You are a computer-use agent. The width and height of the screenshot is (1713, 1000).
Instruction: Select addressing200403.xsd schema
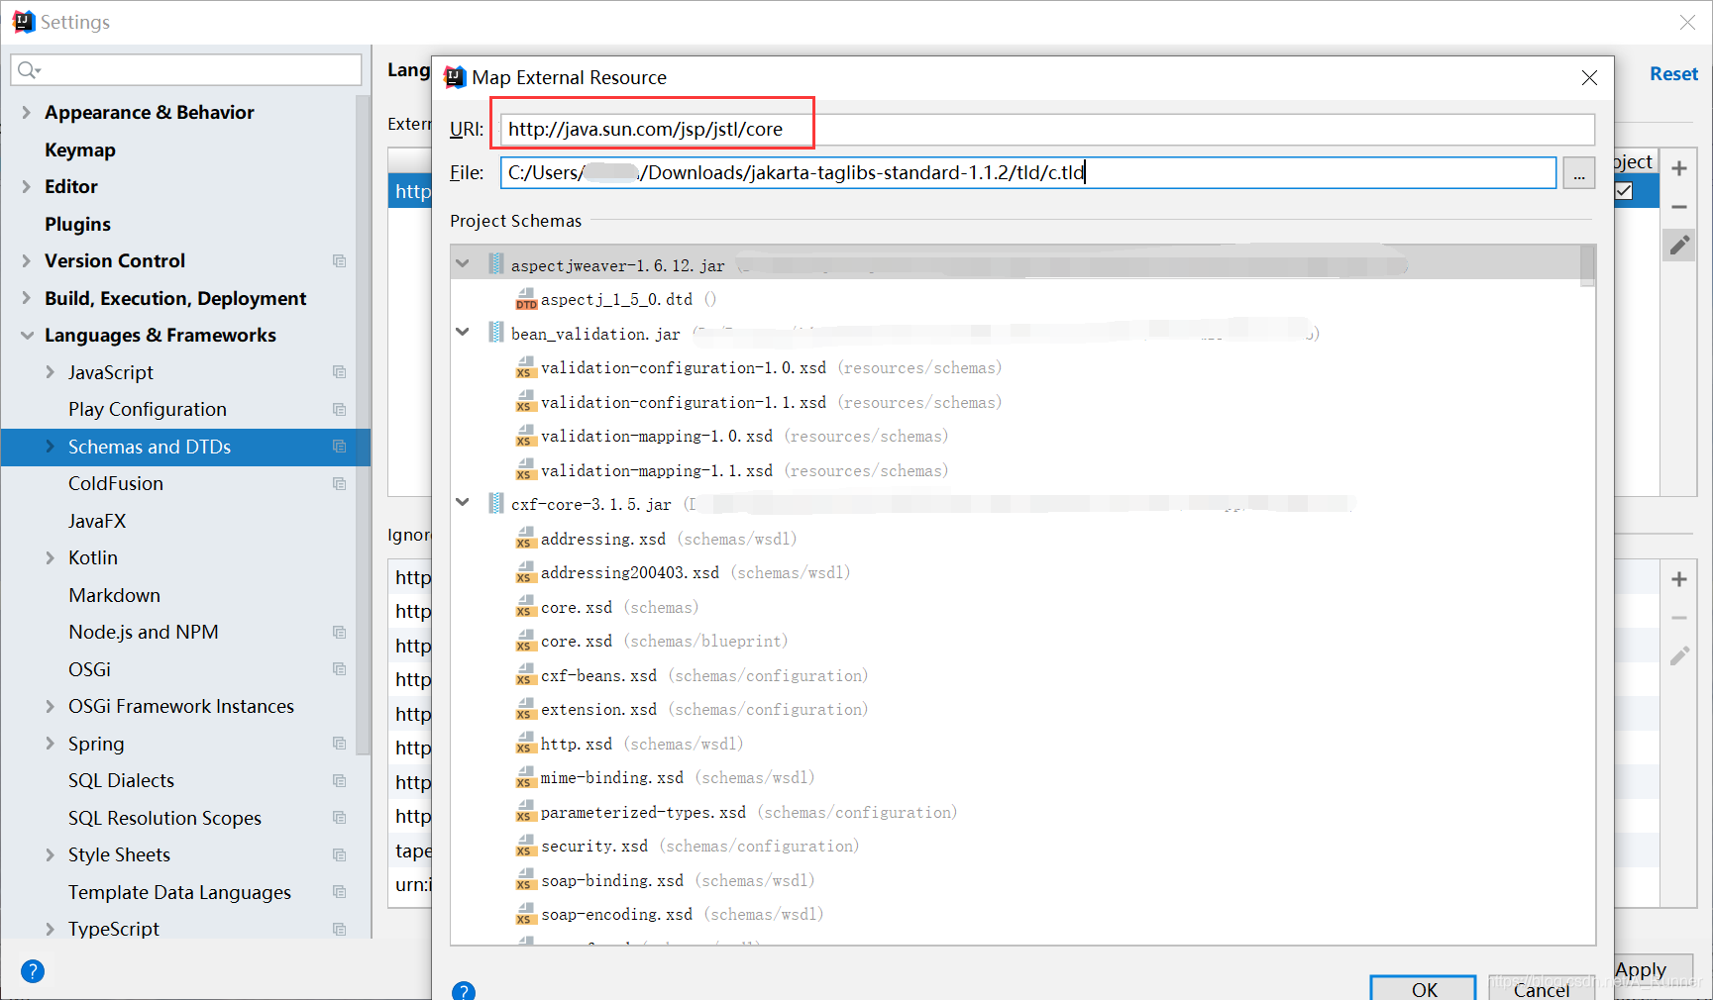click(x=630, y=573)
